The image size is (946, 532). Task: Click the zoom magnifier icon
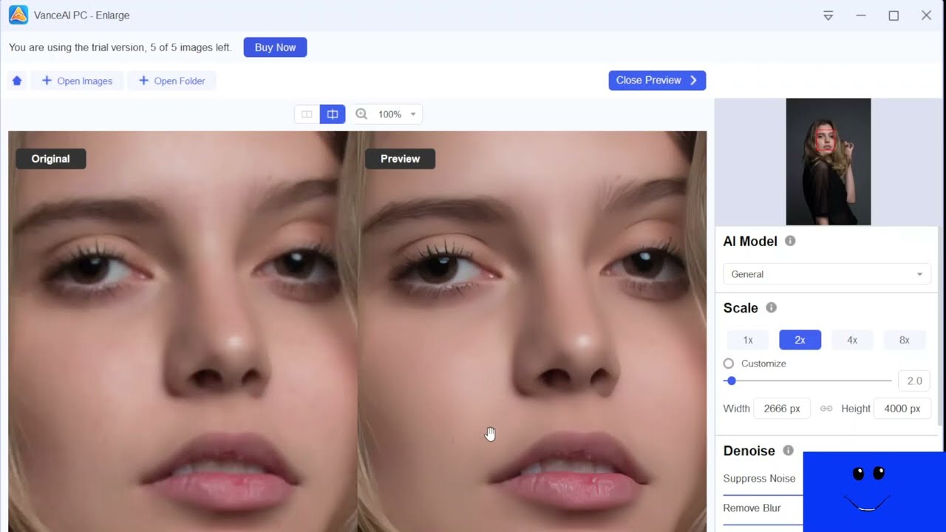[x=361, y=114]
